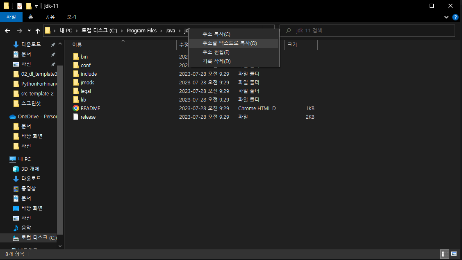Sort by 크기 column header

tap(292, 45)
